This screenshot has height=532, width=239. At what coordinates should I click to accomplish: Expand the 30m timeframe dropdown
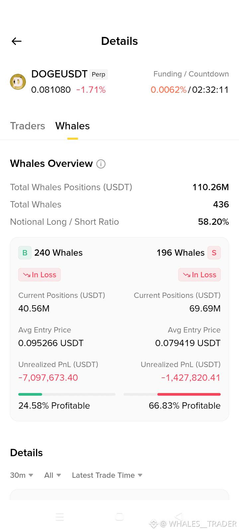tap(22, 475)
